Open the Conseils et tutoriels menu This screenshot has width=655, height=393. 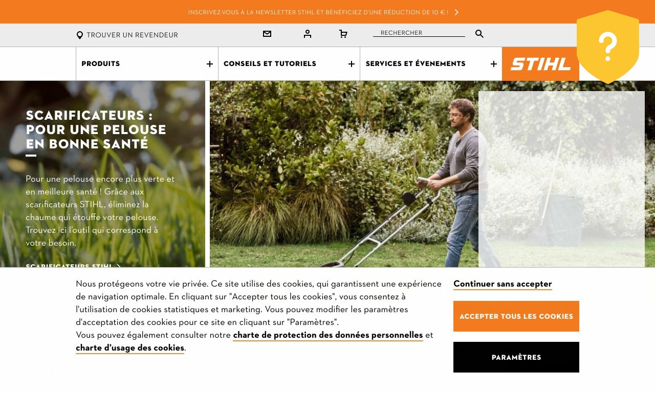tap(270, 64)
